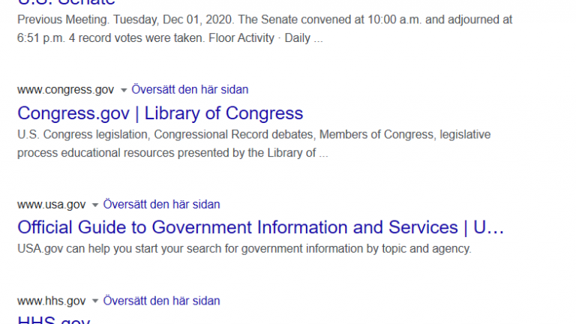
Task: Open the partially visible HHS.gov result title
Action: pos(54,319)
